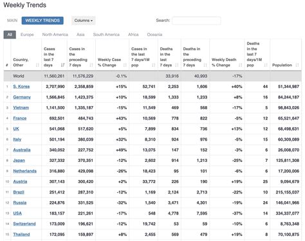Open the Brazil country link
305x241 pixels.
[x=19, y=192]
